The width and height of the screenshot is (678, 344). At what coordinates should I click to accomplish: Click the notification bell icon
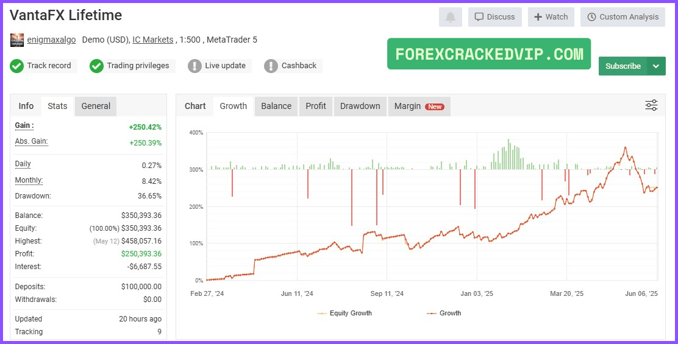pos(450,17)
